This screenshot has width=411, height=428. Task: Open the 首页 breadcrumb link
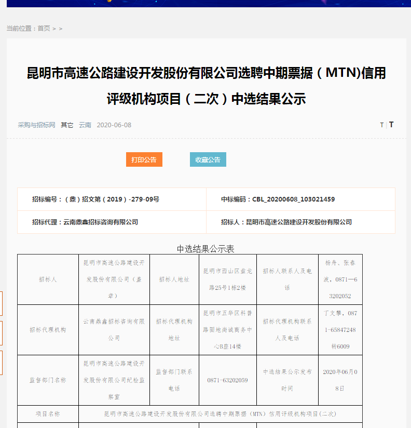pos(44,29)
